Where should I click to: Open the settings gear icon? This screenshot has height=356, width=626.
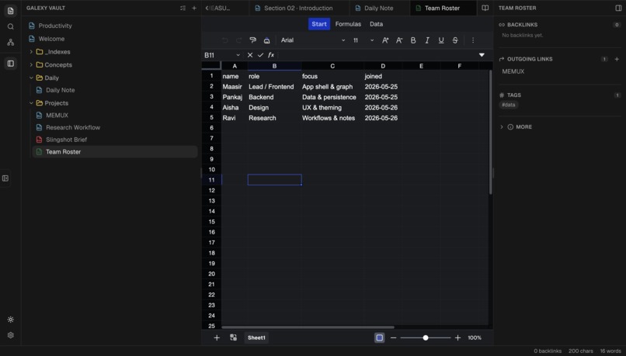pos(10,335)
